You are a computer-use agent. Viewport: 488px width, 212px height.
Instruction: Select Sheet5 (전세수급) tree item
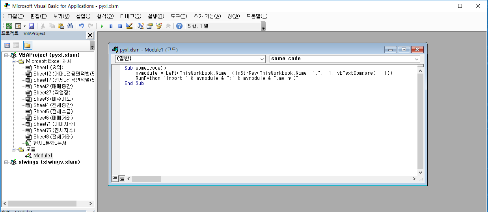click(x=53, y=112)
